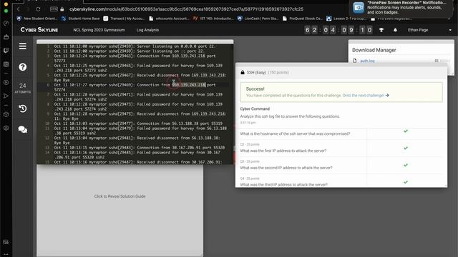Expand the Ethan Page user dropdown arrow
Viewport: 458px width, 257px height.
click(450, 30)
